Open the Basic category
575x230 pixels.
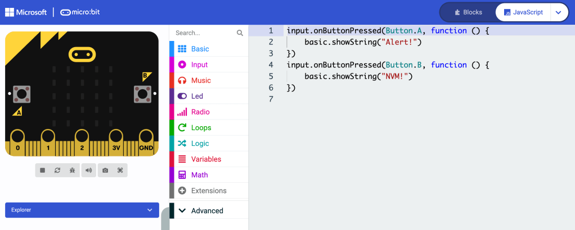coord(200,49)
